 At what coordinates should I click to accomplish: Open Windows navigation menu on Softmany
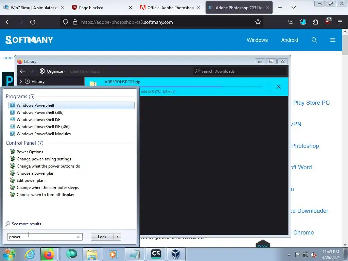(x=257, y=40)
